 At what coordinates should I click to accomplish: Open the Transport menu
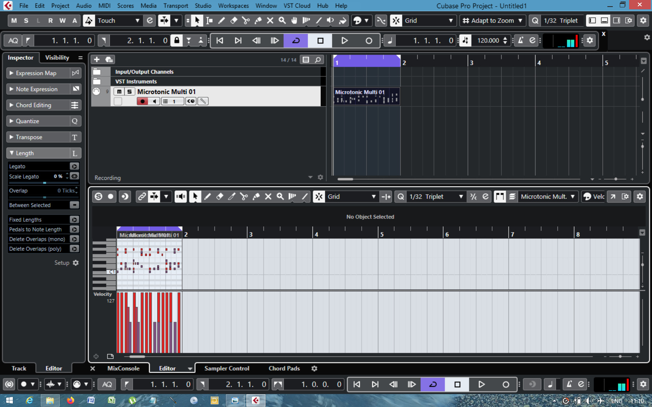click(x=175, y=6)
